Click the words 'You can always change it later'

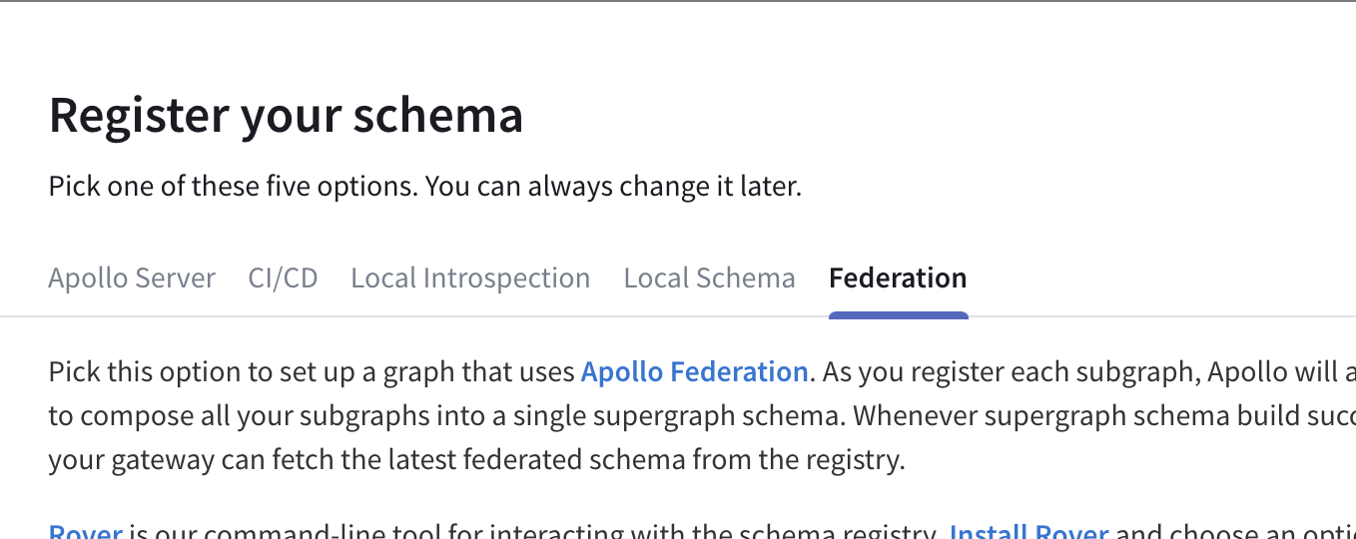click(613, 187)
